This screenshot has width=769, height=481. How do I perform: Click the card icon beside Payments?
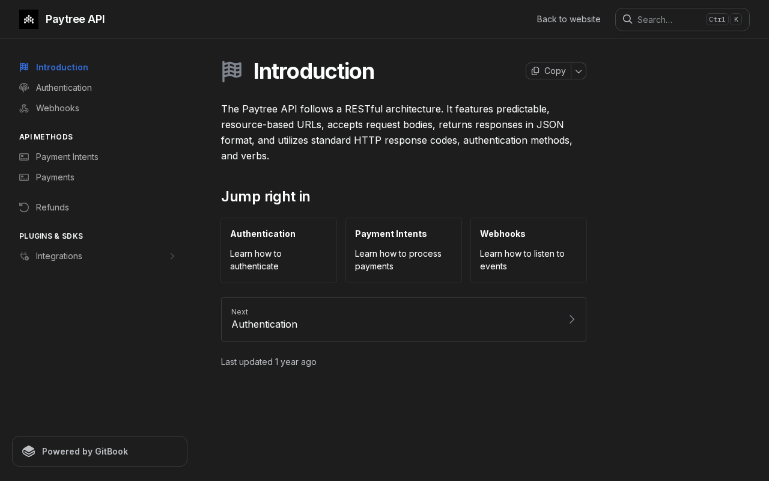pos(24,177)
